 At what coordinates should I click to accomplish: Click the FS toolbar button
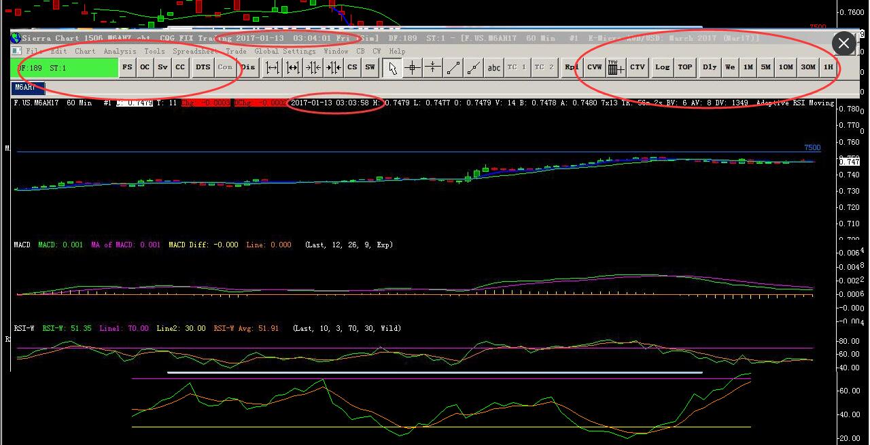(127, 67)
